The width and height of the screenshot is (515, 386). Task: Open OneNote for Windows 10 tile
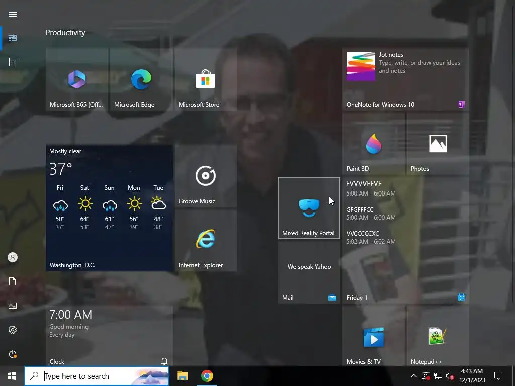point(406,79)
